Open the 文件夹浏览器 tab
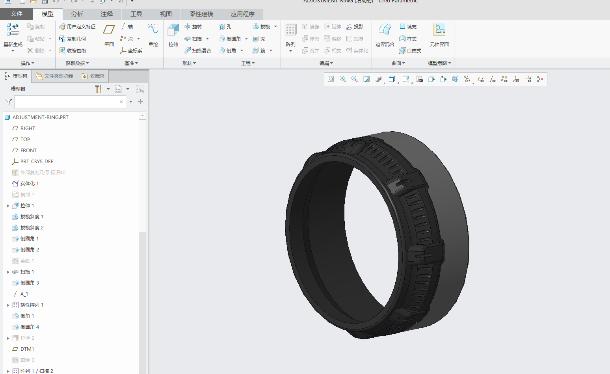The image size is (610, 374). click(x=54, y=76)
